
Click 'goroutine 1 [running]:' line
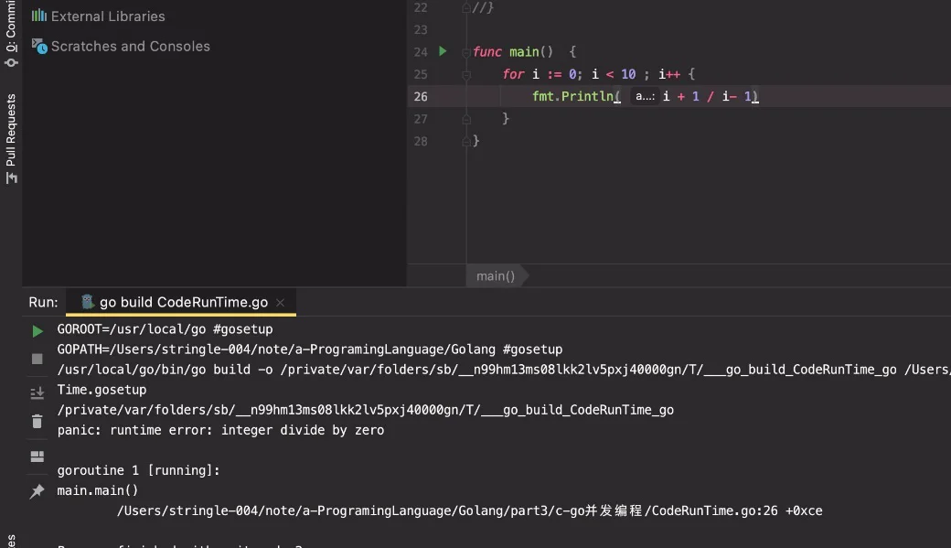pos(138,470)
